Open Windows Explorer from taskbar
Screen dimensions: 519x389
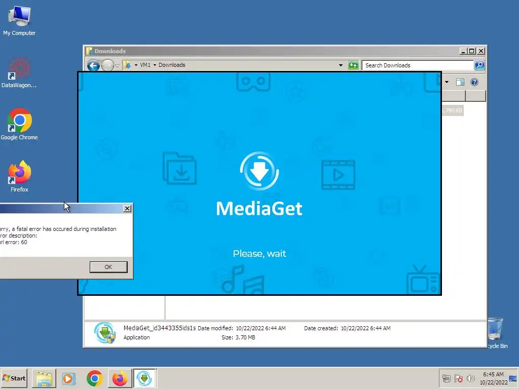[44, 378]
